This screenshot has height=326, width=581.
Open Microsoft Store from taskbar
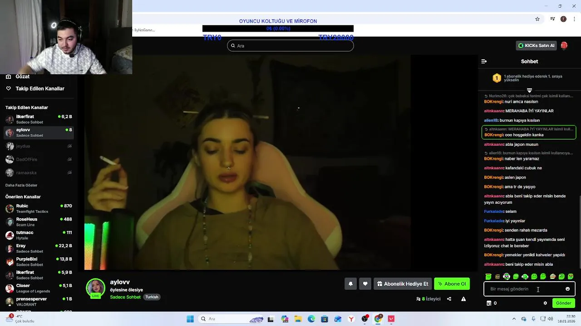click(324, 319)
